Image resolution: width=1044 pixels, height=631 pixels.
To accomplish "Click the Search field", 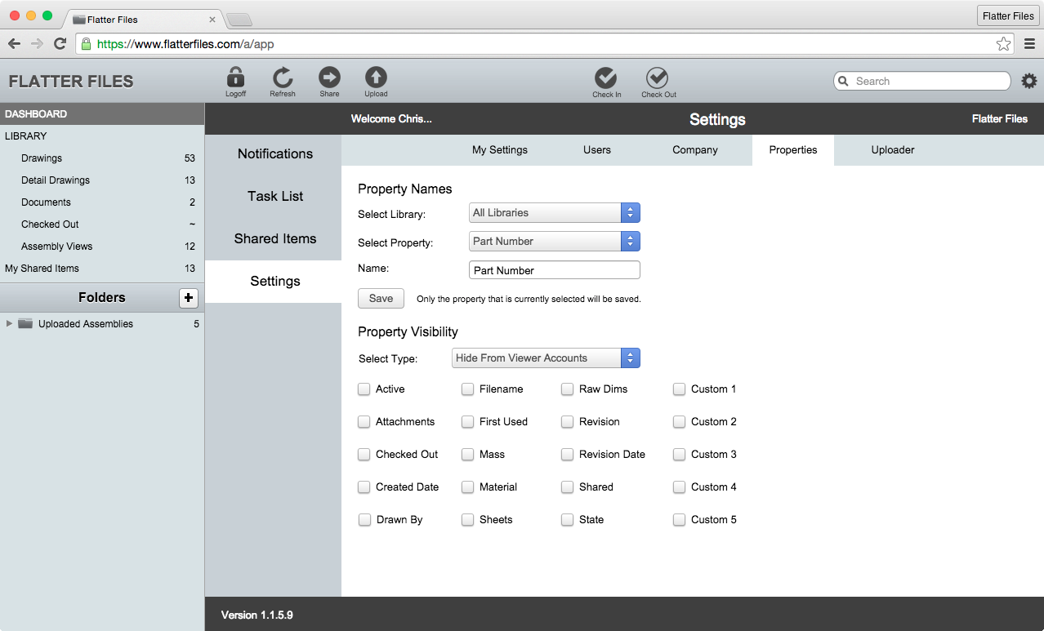I will (x=922, y=81).
